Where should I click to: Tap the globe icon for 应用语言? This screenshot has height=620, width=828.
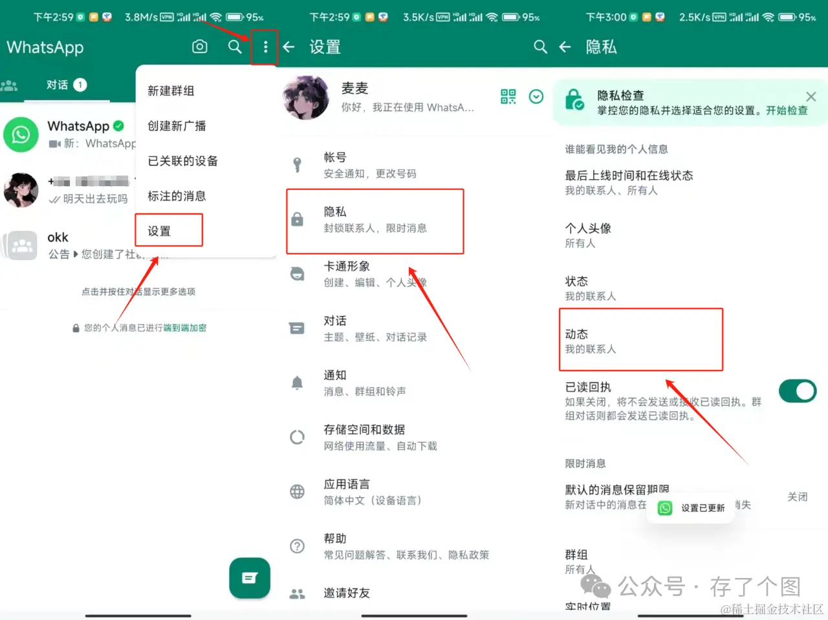pyautogui.click(x=297, y=491)
